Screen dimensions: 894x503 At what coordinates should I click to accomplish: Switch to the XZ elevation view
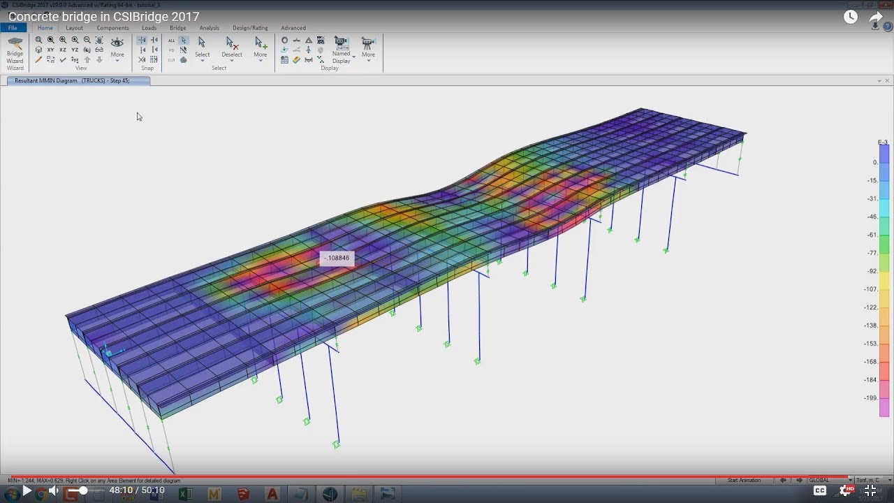(63, 50)
